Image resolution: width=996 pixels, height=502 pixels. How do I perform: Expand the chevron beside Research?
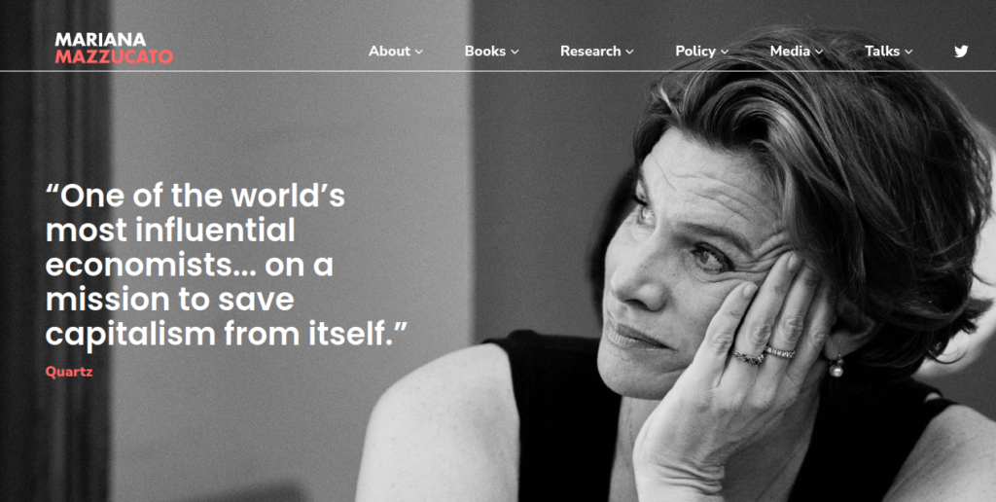(x=629, y=53)
